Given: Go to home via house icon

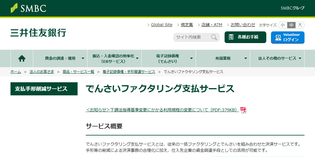Looking at the screenshot, I should 22,58.
